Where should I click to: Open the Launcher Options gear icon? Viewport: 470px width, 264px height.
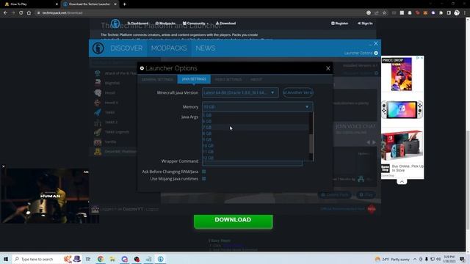click(x=376, y=53)
